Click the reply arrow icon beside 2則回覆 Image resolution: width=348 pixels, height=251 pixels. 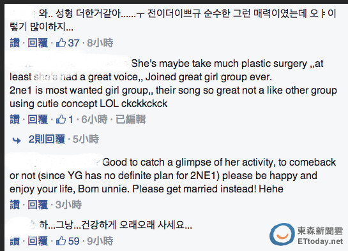point(17,140)
